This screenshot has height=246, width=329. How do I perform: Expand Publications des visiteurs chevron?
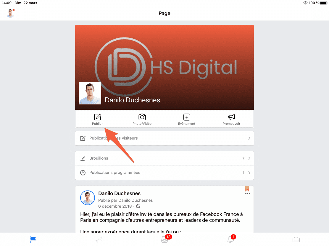(249, 138)
